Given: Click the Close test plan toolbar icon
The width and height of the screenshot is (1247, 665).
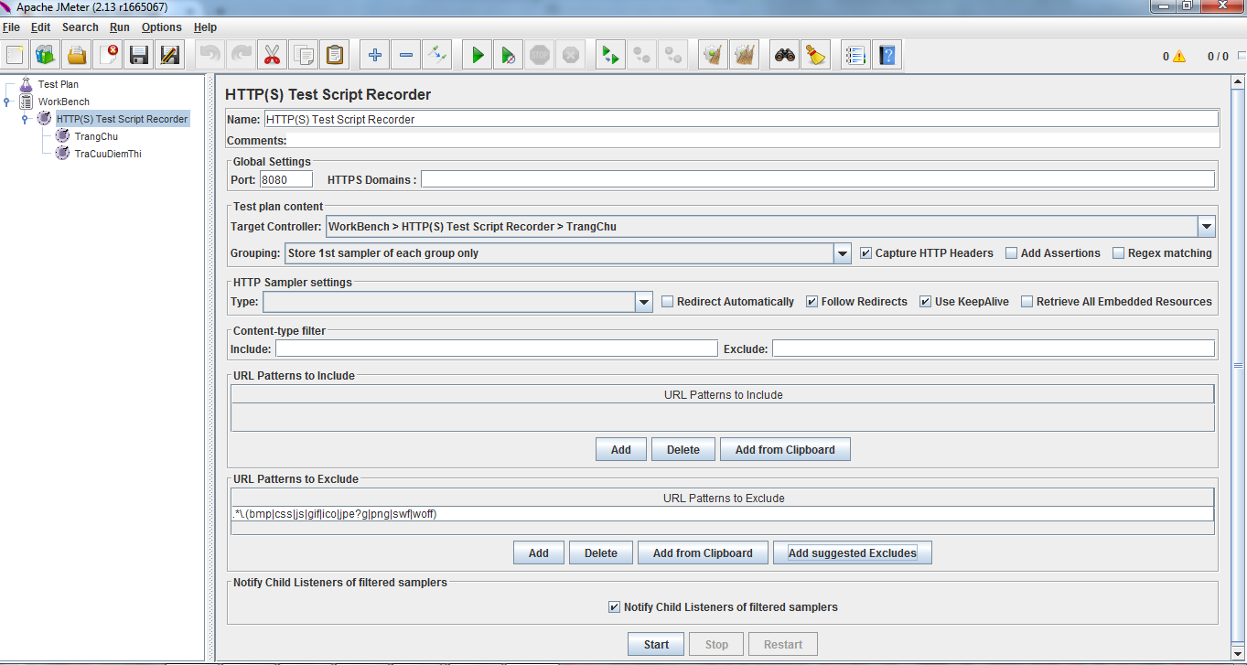Looking at the screenshot, I should [108, 55].
